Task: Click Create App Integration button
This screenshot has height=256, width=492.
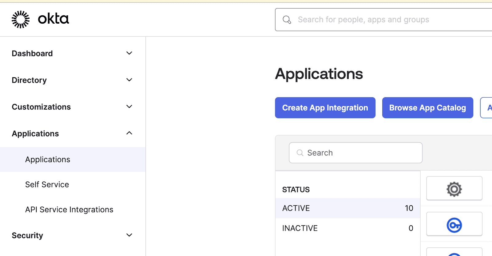Action: point(325,108)
